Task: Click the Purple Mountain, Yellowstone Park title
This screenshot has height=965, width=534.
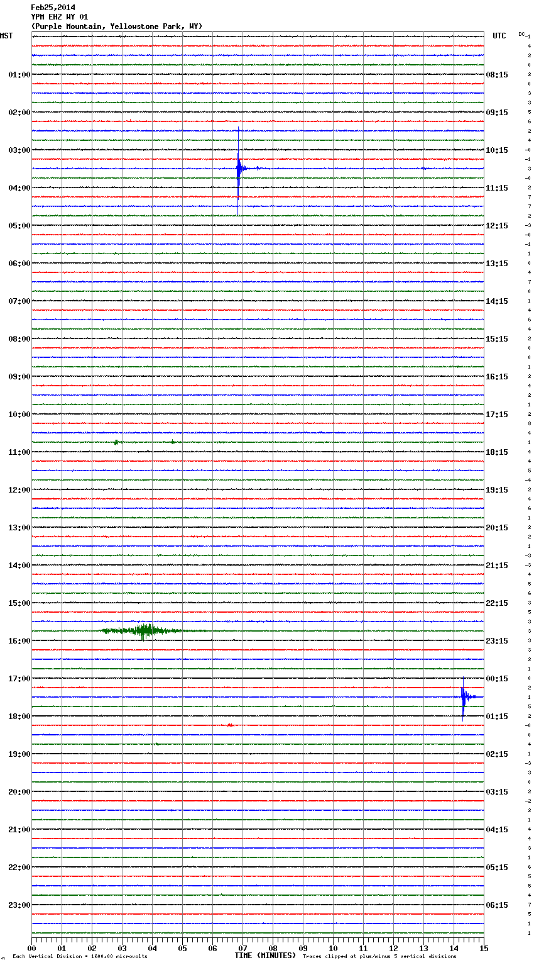Action: click(117, 26)
